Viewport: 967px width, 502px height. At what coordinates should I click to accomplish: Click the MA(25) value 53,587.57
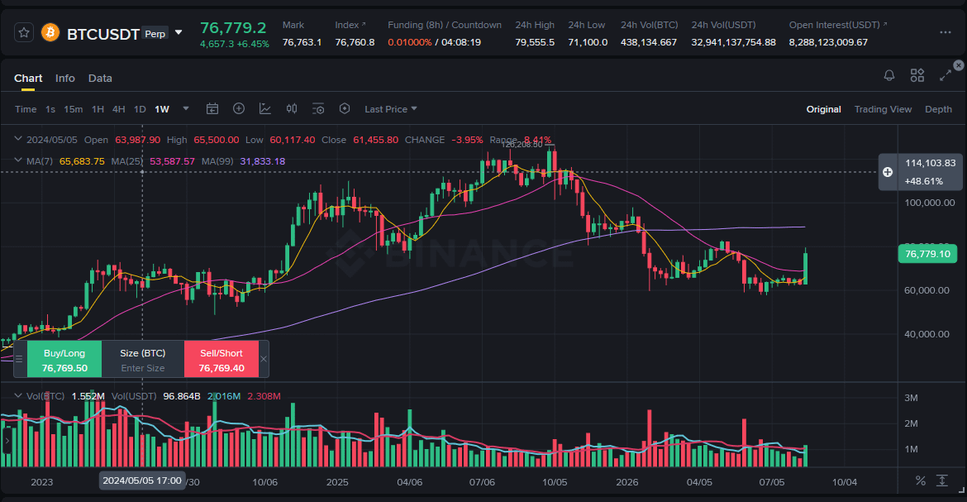click(172, 161)
